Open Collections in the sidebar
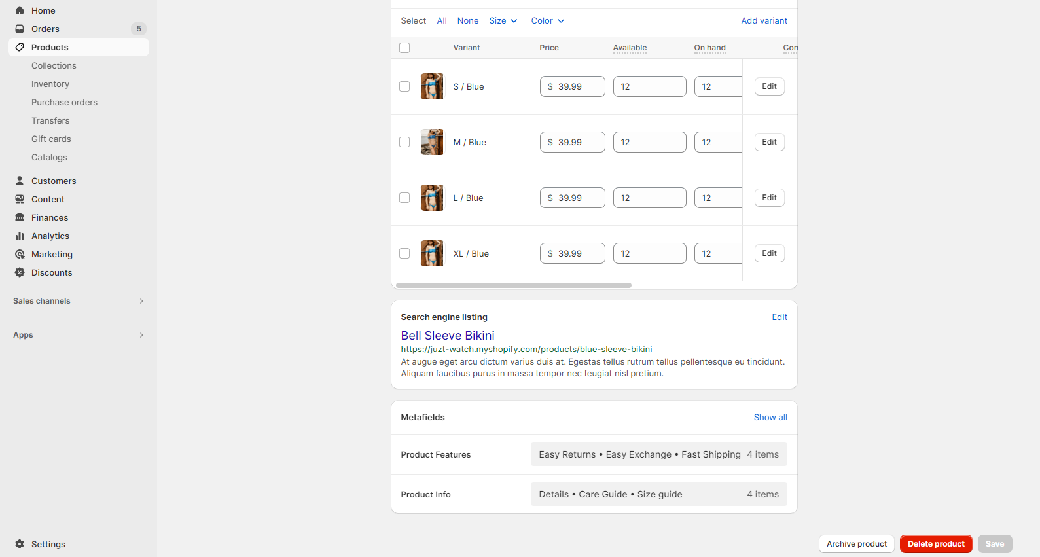The height and width of the screenshot is (557, 1040). [54, 65]
